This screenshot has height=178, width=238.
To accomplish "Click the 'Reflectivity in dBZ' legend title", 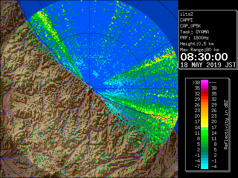I will coord(226,125).
